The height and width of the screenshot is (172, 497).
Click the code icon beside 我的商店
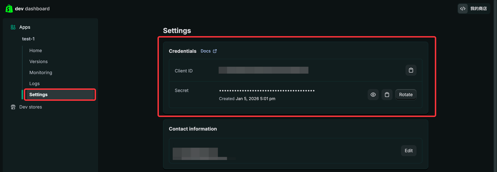pyautogui.click(x=462, y=9)
